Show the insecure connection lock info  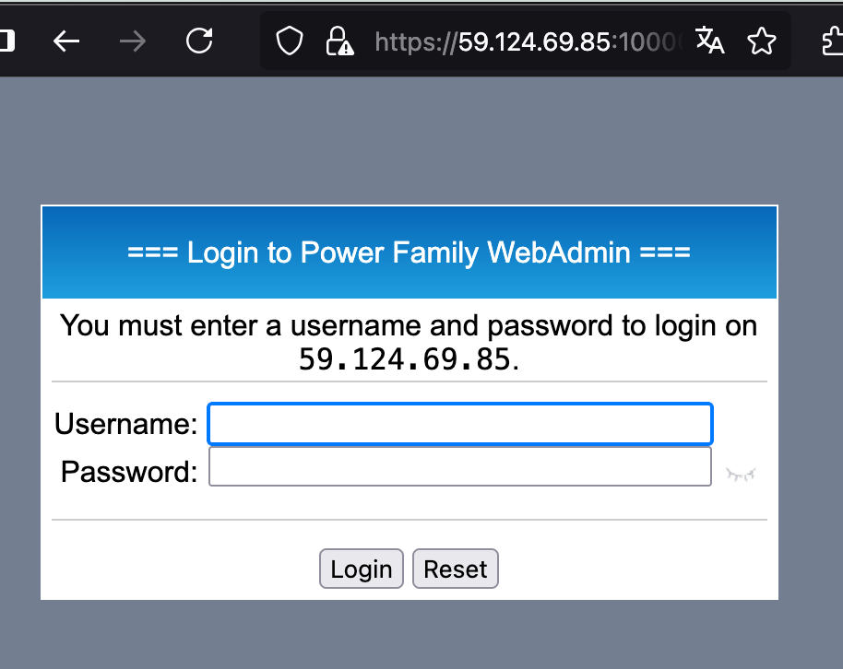click(339, 41)
